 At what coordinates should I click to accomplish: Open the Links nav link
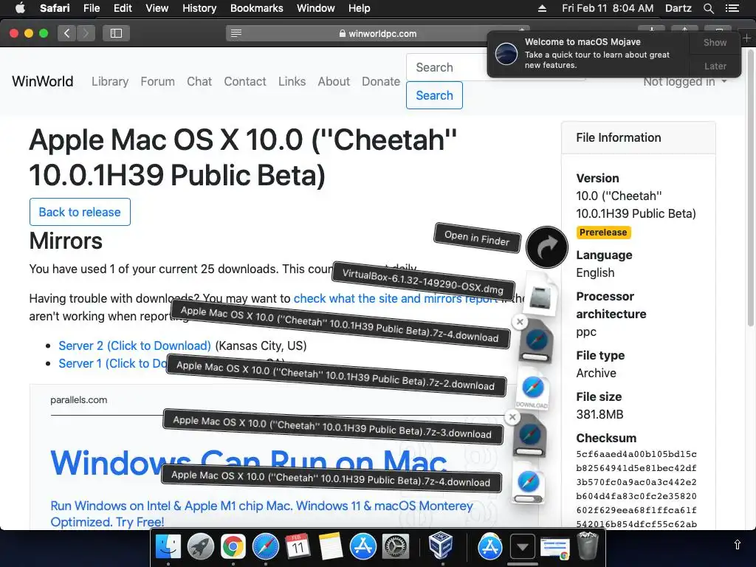pos(292,81)
